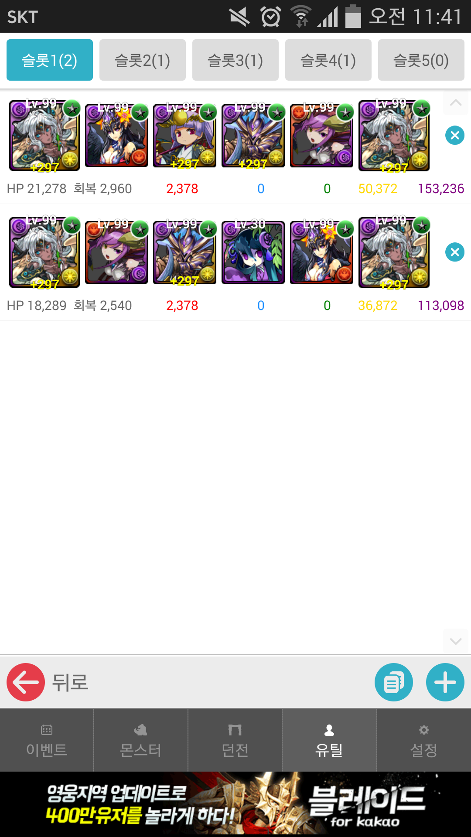
Task: Select the 유틸 bottom tab
Action: click(329, 740)
